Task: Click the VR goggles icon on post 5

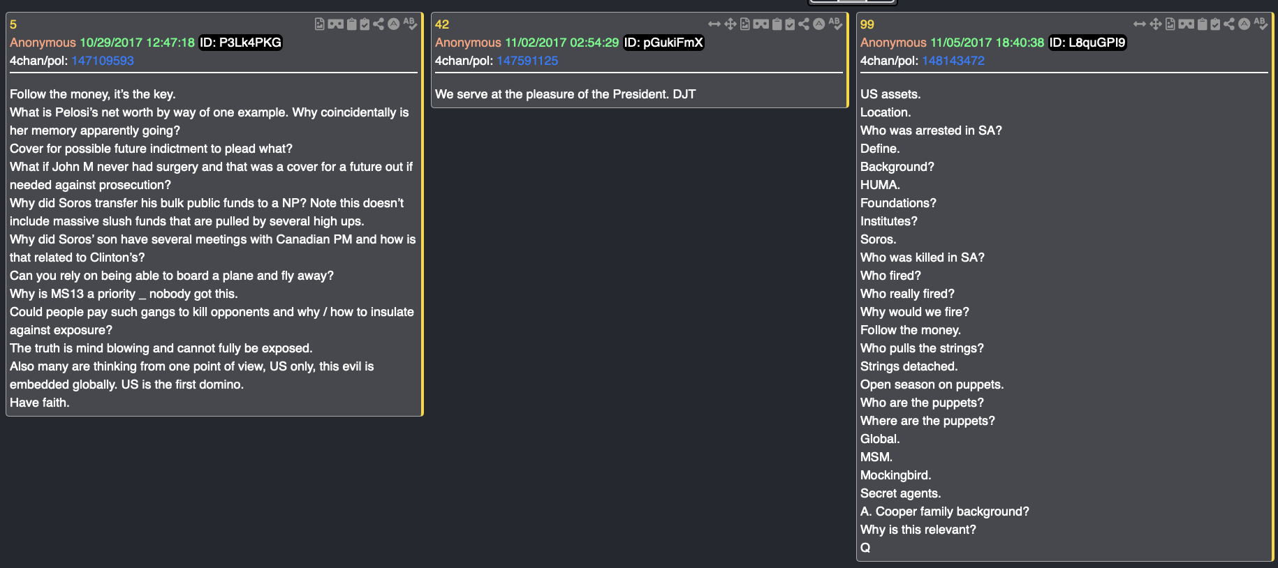Action: pos(336,24)
